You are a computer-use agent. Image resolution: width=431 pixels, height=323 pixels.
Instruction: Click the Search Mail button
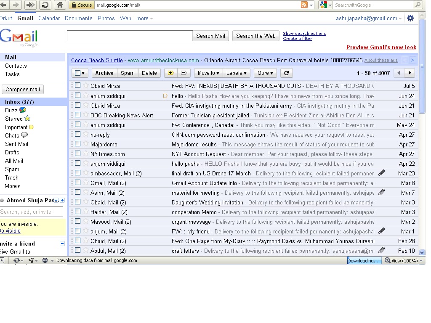coord(210,36)
